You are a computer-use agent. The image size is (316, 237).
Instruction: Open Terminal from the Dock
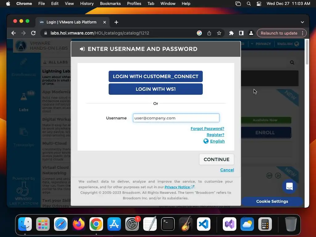coord(168,224)
